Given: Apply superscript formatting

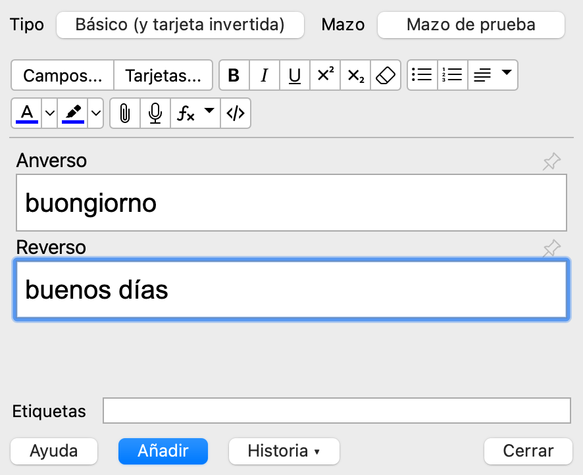Looking at the screenshot, I should pyautogui.click(x=325, y=75).
